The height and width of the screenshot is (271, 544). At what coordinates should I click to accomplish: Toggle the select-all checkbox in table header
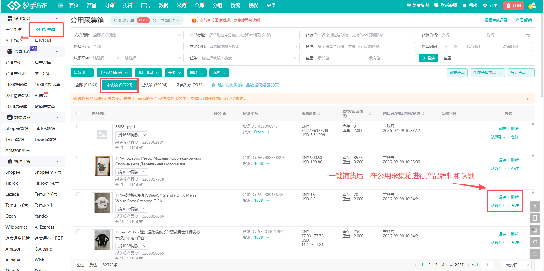pyautogui.click(x=78, y=114)
